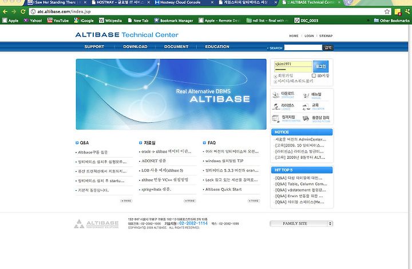Open the ndl list bookmark
The image size is (412, 269).
click(x=267, y=21)
